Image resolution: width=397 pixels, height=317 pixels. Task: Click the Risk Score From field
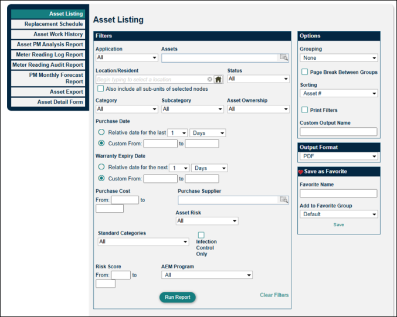point(121,275)
